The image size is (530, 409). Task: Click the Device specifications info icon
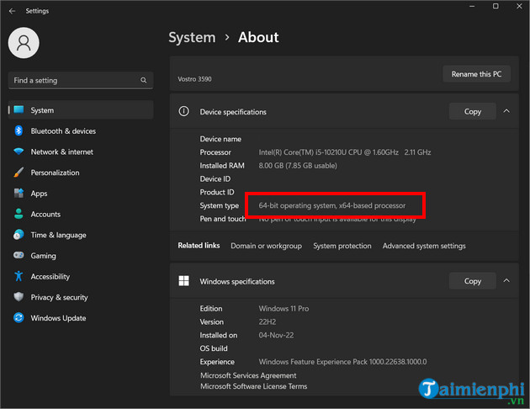(184, 111)
